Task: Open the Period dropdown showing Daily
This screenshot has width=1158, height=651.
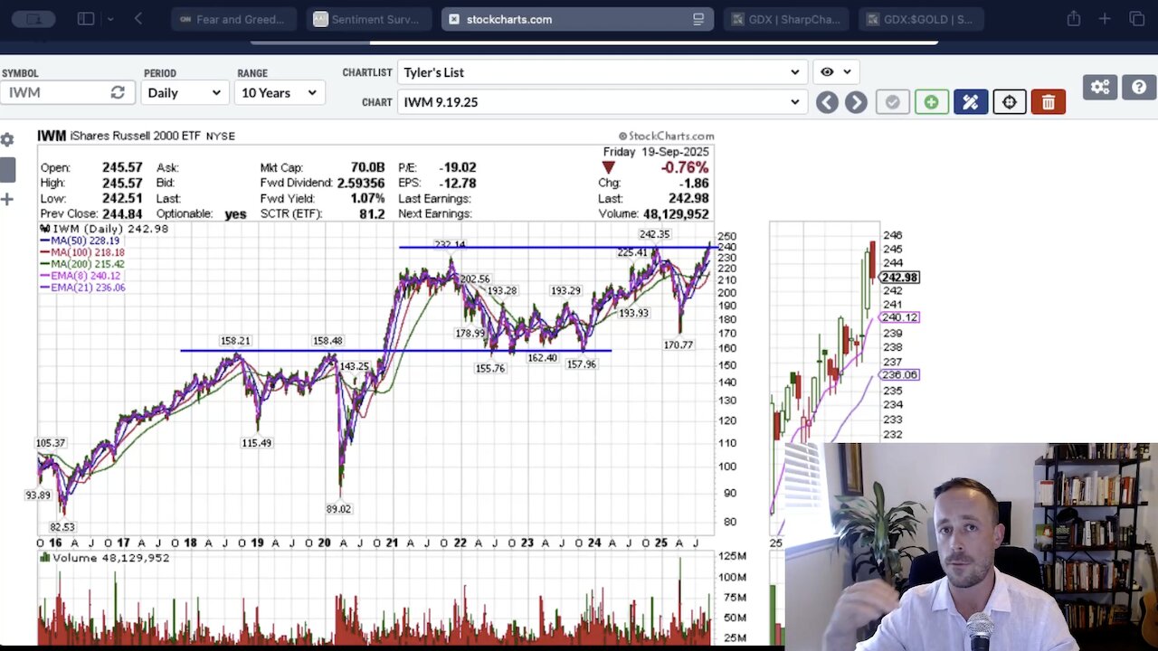Action: (x=184, y=92)
